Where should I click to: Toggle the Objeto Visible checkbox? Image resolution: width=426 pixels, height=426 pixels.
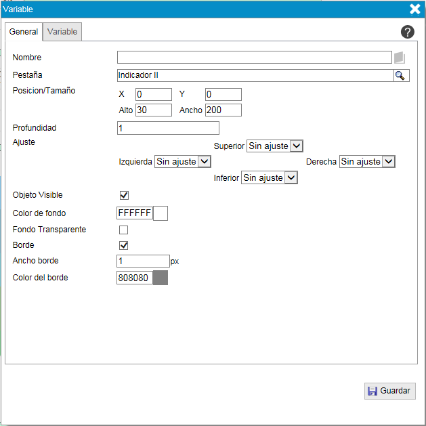click(x=124, y=196)
